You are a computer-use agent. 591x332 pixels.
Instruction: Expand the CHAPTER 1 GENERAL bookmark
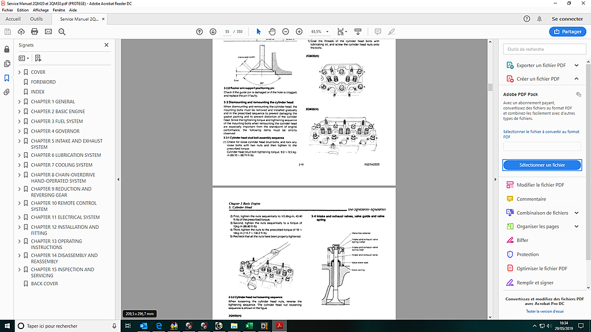(20, 101)
